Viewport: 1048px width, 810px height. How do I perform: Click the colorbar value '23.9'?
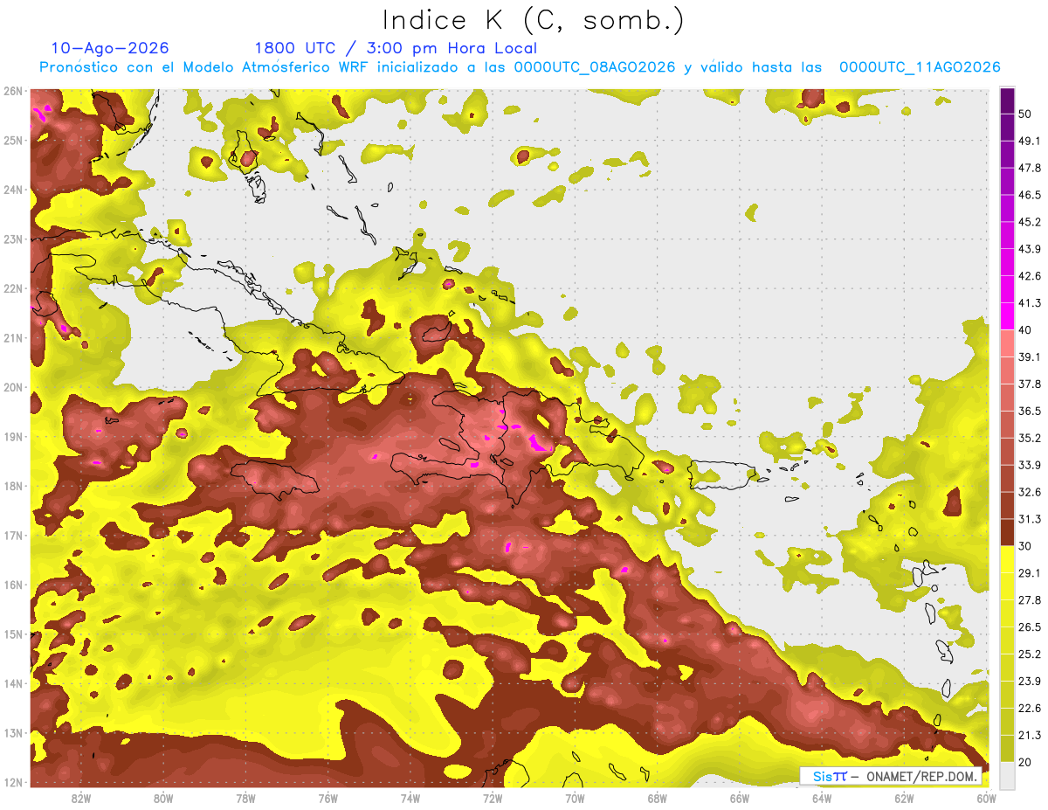click(x=1029, y=682)
